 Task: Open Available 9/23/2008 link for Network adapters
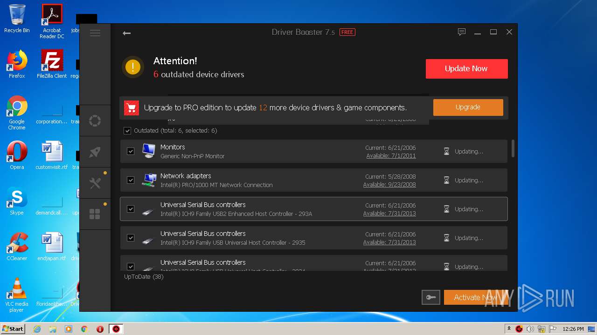(x=389, y=185)
